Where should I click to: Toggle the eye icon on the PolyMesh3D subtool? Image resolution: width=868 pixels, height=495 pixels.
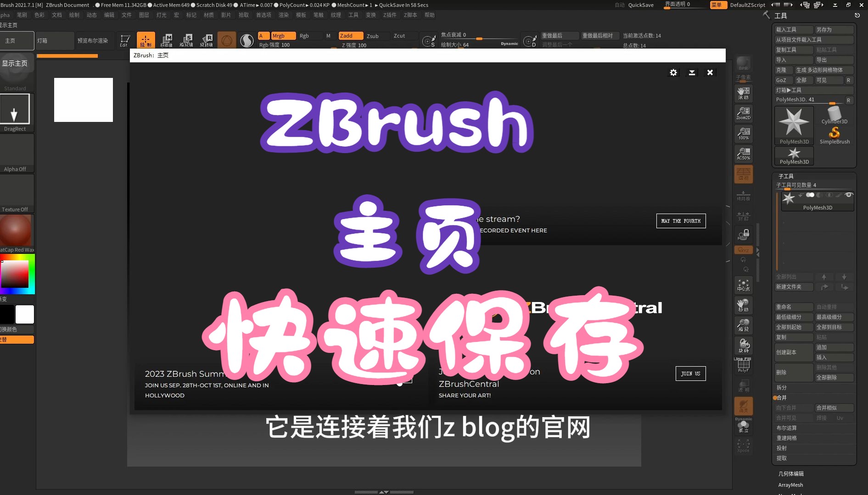(849, 195)
